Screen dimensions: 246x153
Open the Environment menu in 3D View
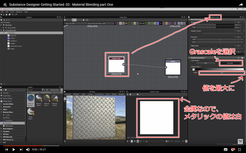(99, 94)
